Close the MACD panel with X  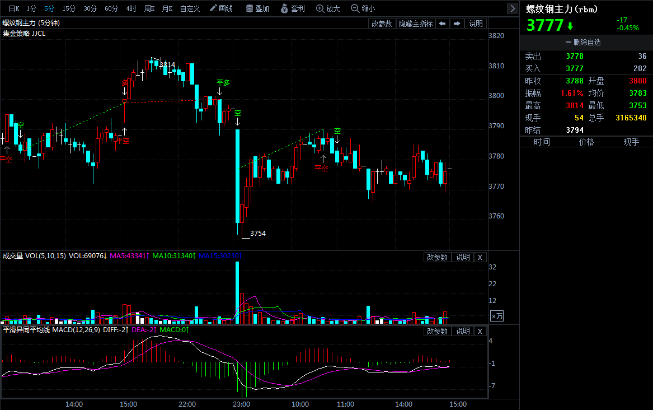tap(480, 331)
